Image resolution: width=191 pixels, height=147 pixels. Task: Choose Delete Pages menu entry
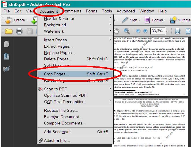click(x=75, y=59)
